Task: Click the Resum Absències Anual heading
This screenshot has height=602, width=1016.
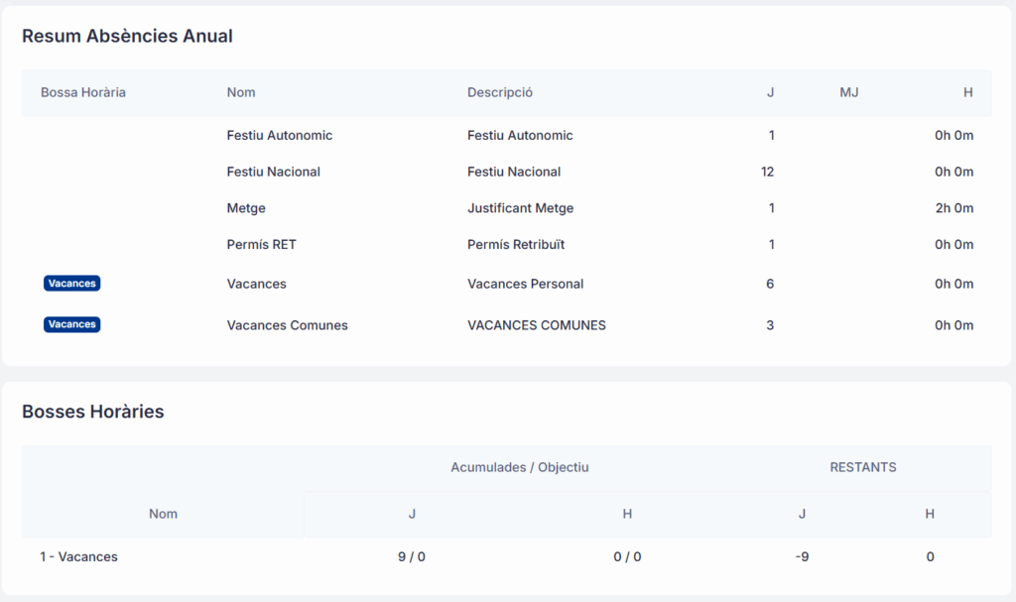Action: pos(127,37)
